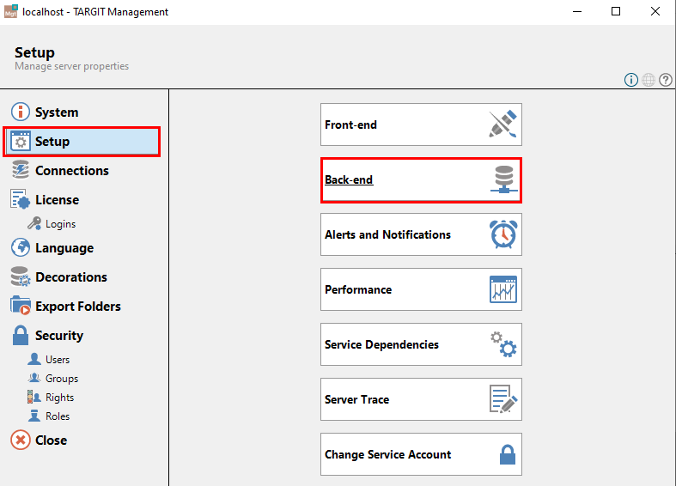The height and width of the screenshot is (486, 676).
Task: Click the greyed globe icon top right
Action: pos(649,80)
